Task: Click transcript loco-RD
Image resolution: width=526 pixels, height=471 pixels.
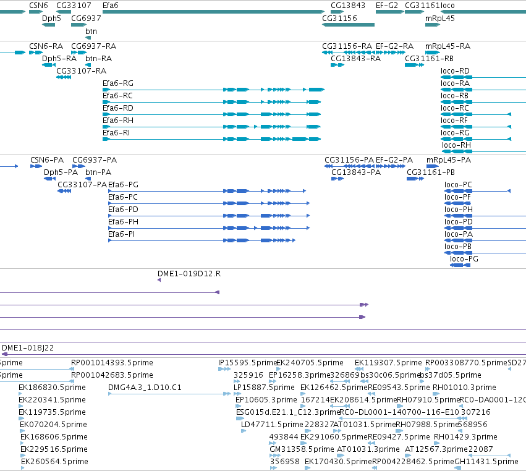Action: pyautogui.click(x=455, y=71)
